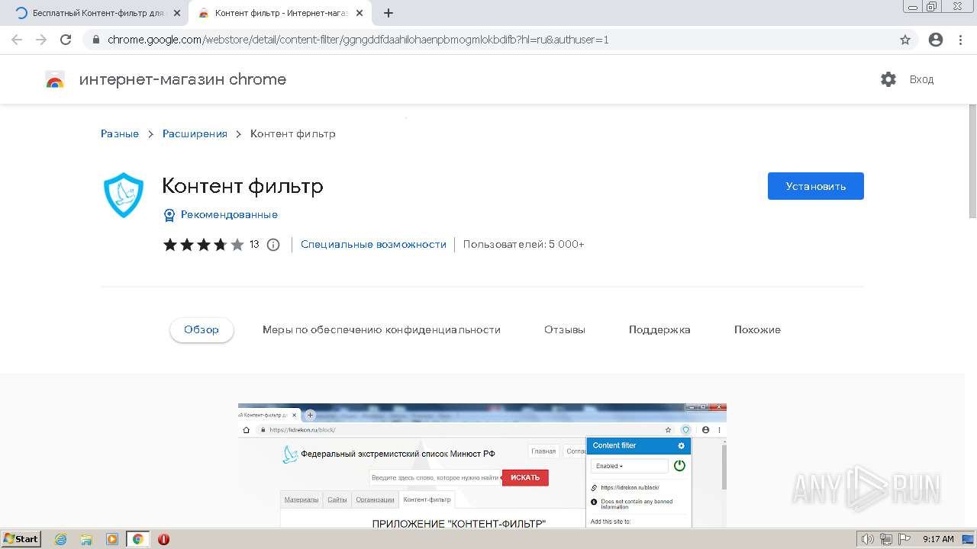
Task: Open a new tab with the plus button
Action: coord(388,13)
